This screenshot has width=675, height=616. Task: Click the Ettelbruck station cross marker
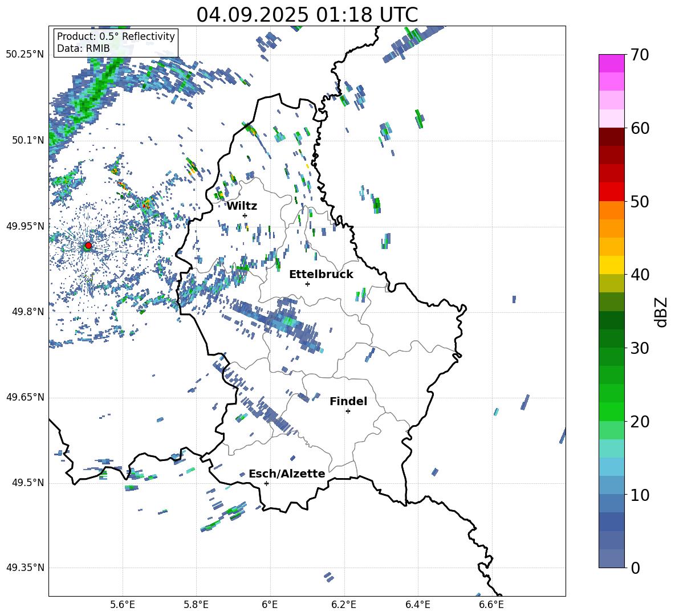click(x=307, y=284)
